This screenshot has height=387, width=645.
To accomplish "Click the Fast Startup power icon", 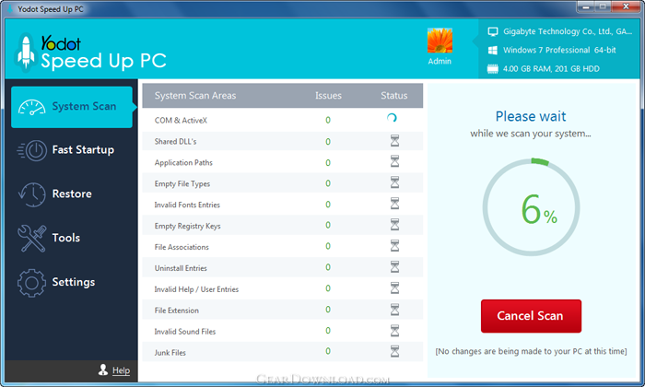I will (x=32, y=150).
